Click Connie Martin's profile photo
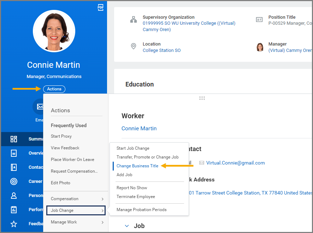Screen dimensions: 313x233 pyautogui.click(x=54, y=31)
